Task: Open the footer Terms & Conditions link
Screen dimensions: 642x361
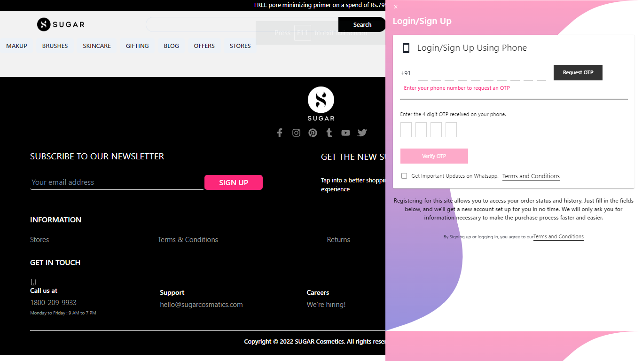Action: tap(188, 240)
